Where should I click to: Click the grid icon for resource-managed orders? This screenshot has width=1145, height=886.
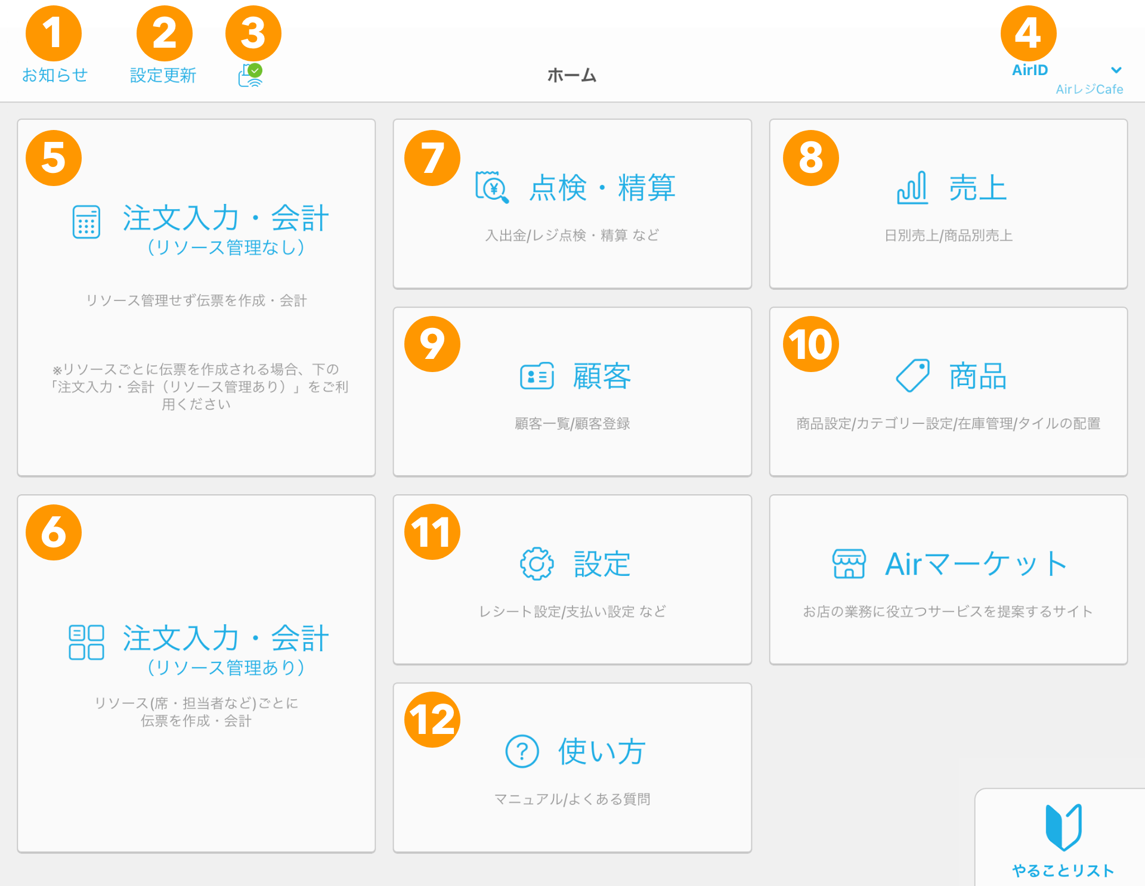tap(86, 642)
